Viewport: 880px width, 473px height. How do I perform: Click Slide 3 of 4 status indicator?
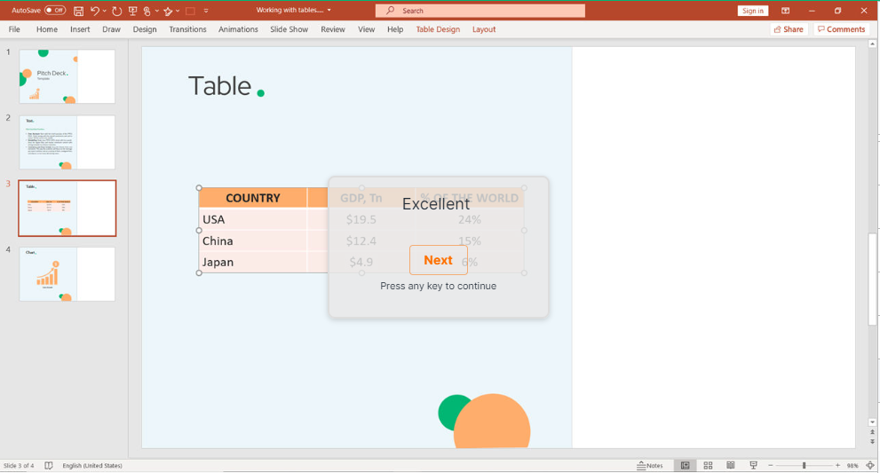point(19,466)
